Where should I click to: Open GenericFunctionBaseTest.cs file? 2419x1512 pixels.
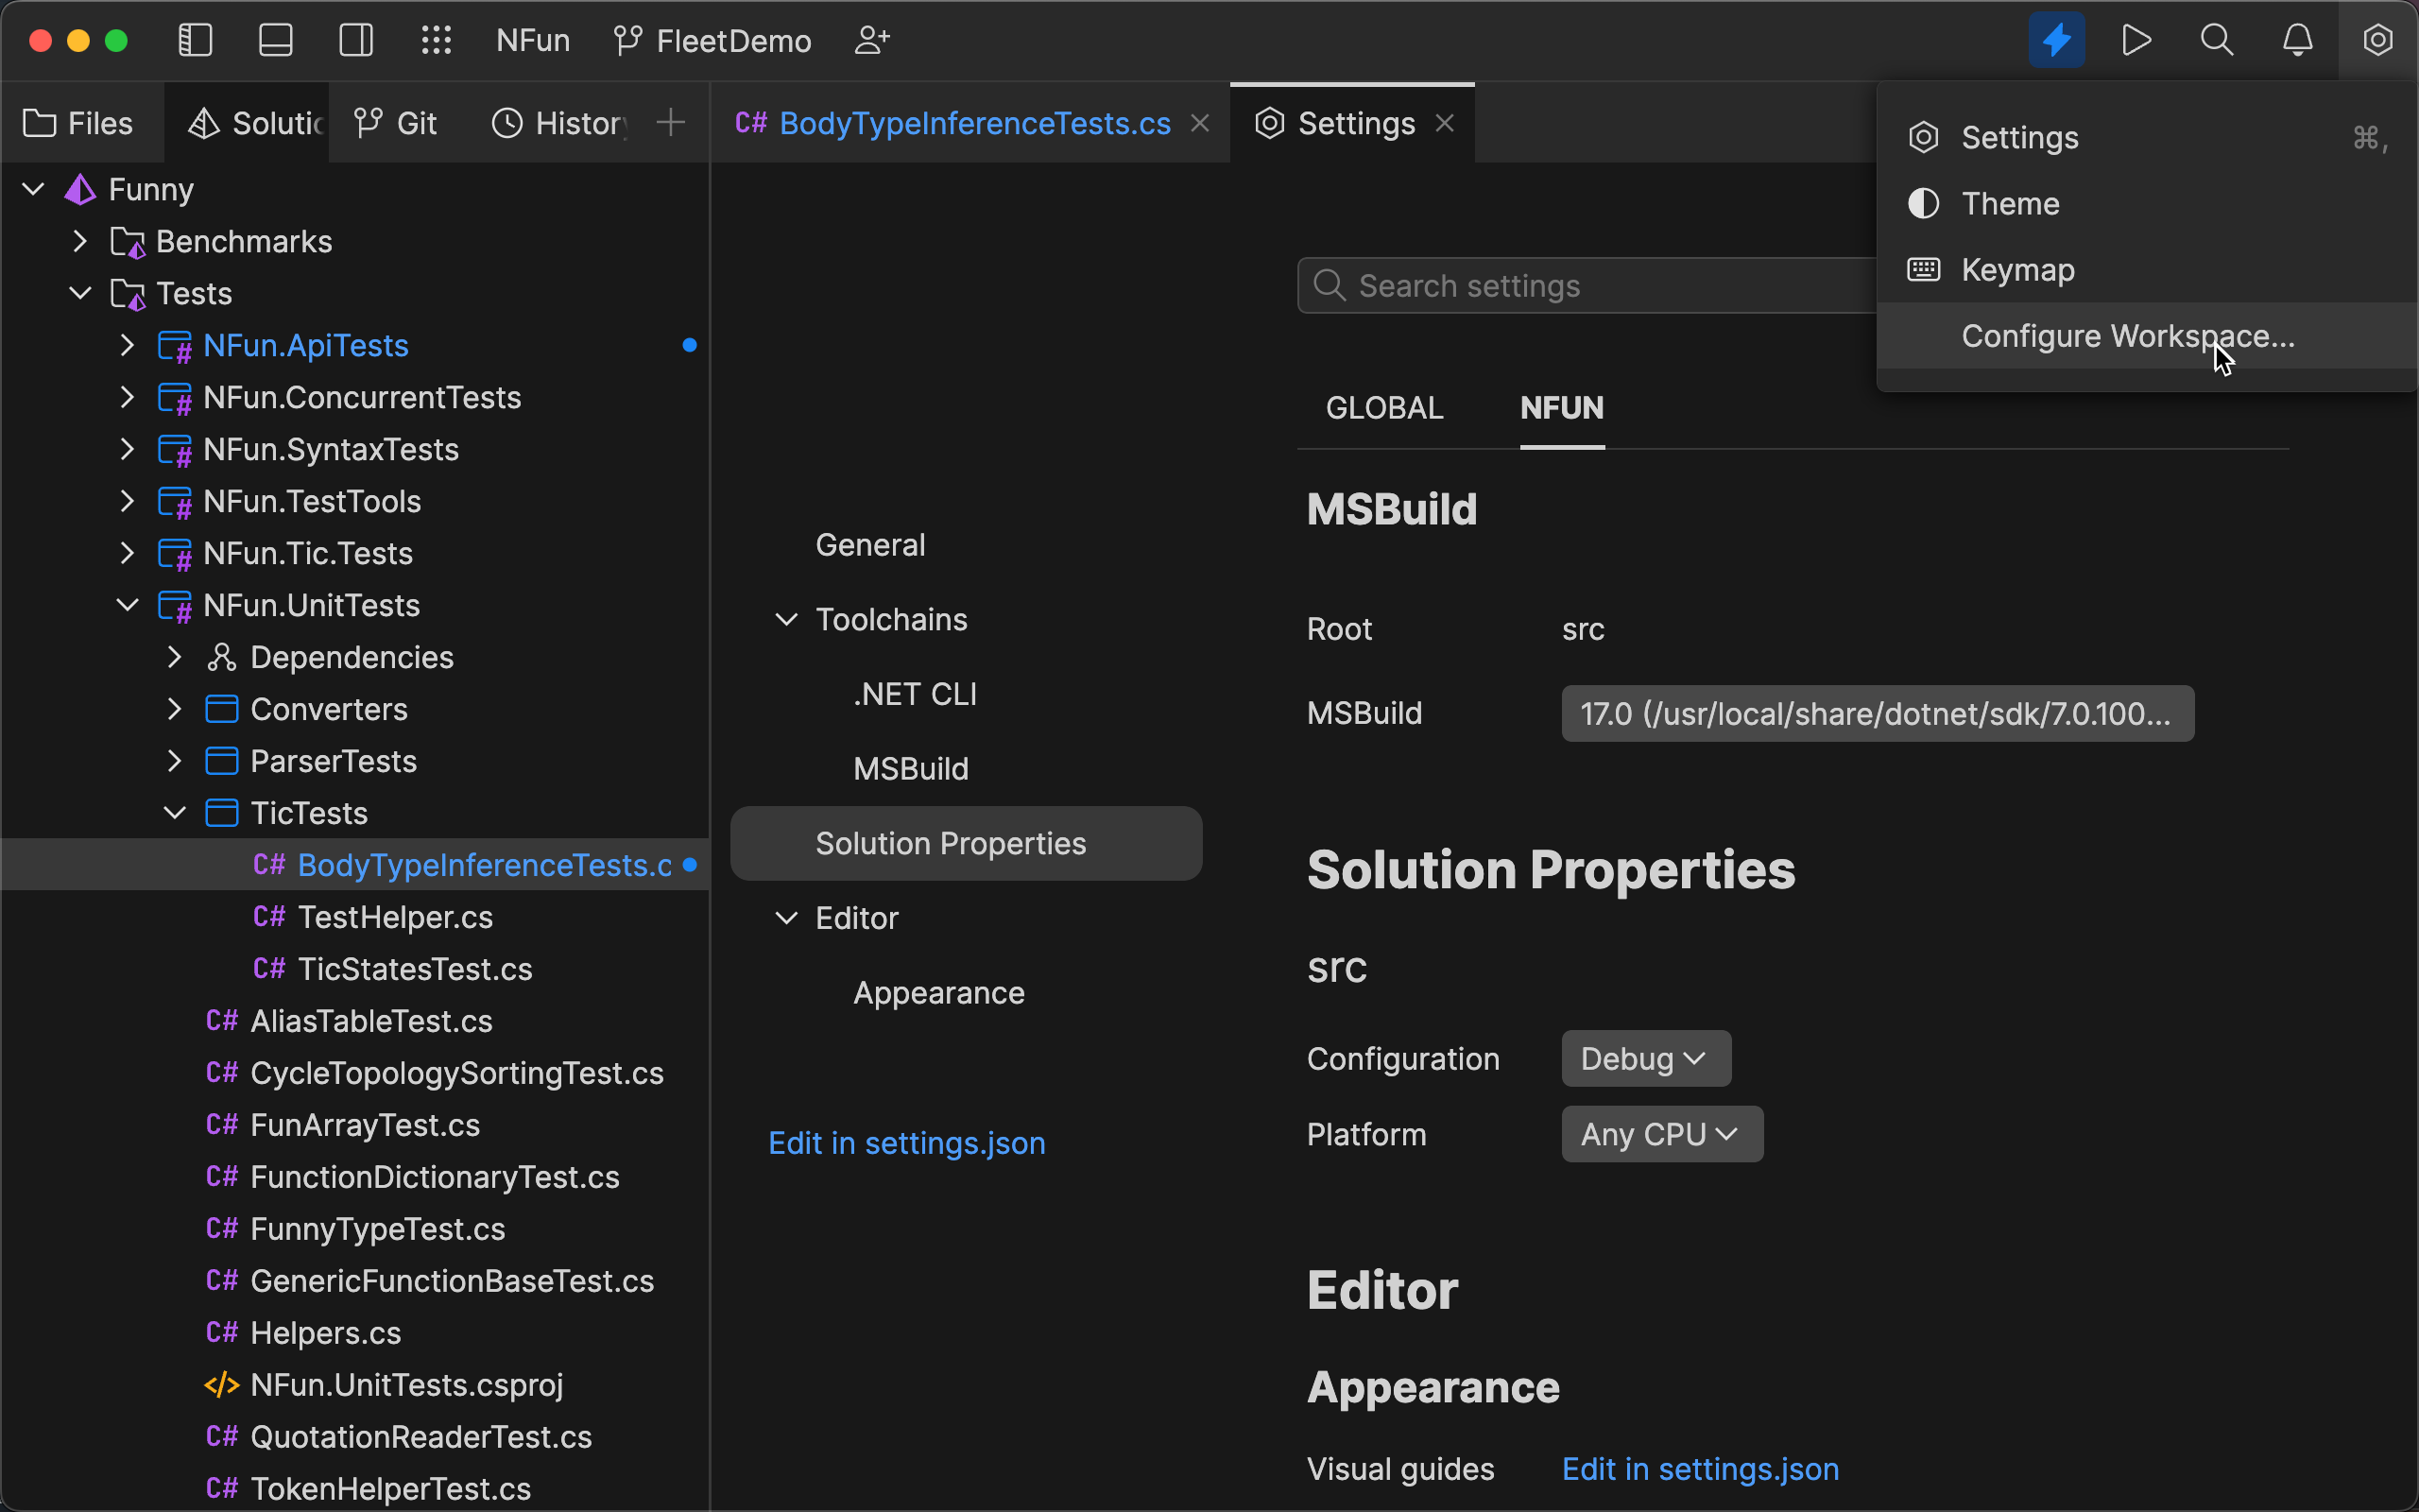(x=355, y=1281)
